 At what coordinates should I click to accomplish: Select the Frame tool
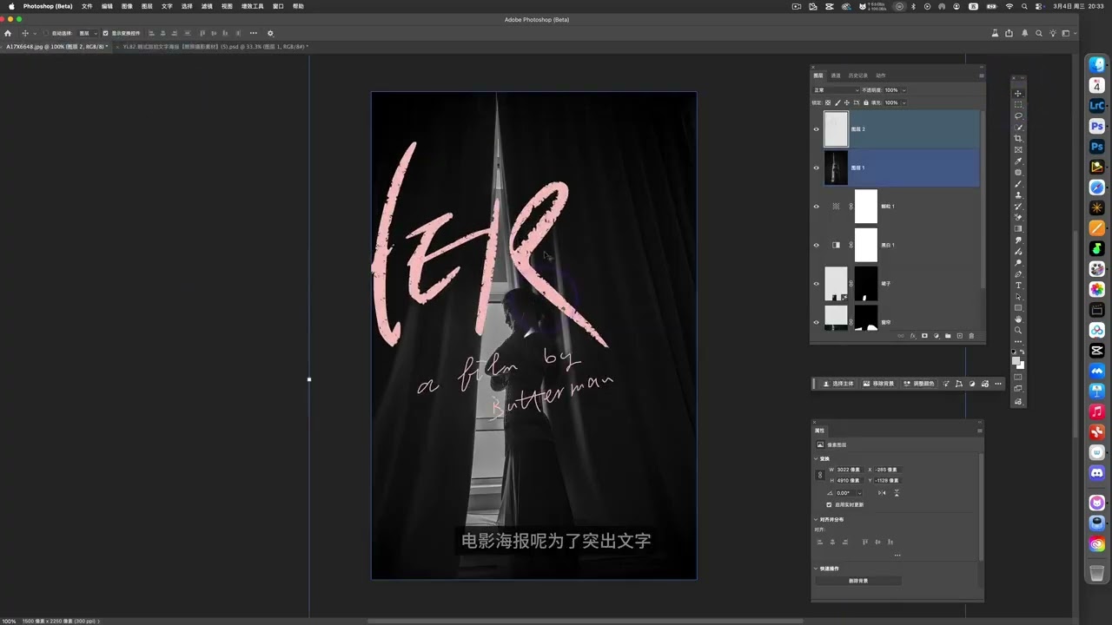(x=1018, y=149)
